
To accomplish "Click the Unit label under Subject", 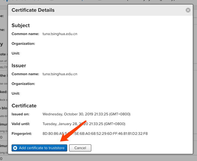I will (x=16, y=53).
